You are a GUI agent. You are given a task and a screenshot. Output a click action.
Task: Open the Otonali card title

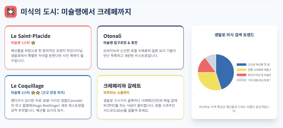tap(112, 36)
